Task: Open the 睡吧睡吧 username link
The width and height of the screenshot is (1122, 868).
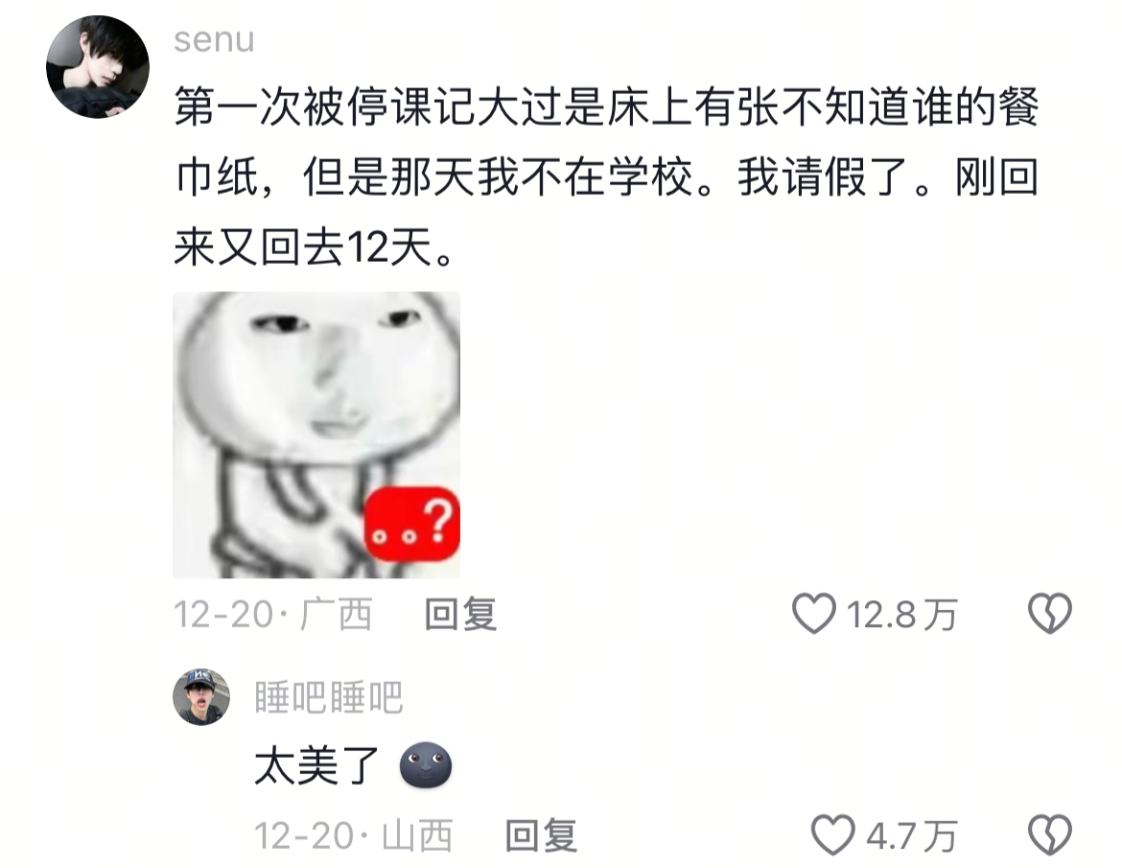Action: tap(328, 697)
